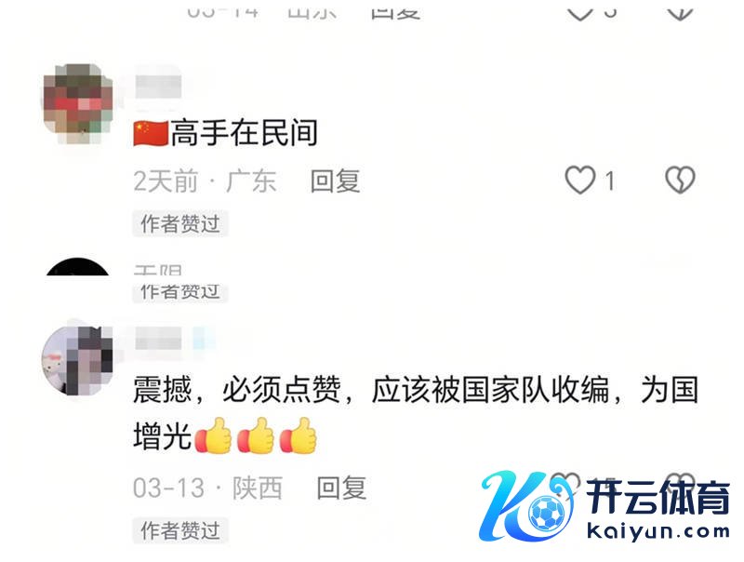The height and width of the screenshot is (562, 744).
Task: Select the comment text "高手在民间"
Action: (x=244, y=132)
